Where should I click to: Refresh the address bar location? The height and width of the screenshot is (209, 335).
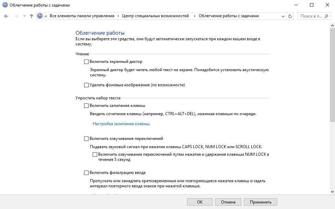tap(290, 16)
